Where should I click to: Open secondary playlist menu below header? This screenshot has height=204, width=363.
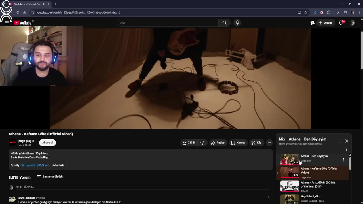[346, 149]
